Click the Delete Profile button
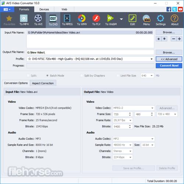Screen dimensions: 184x184 coord(167,168)
